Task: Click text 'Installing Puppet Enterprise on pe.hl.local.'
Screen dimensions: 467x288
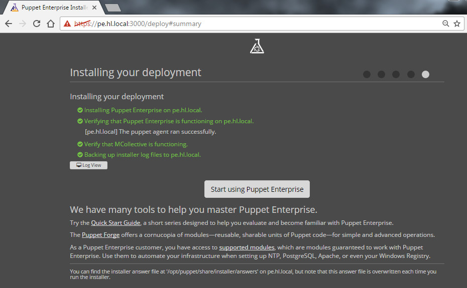Action: click(x=143, y=110)
